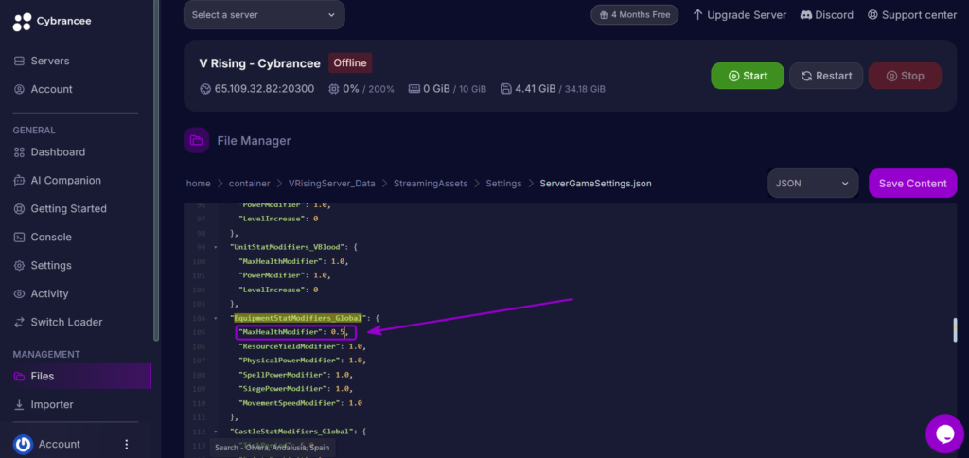Click the SiegePowerModifier line

point(295,389)
